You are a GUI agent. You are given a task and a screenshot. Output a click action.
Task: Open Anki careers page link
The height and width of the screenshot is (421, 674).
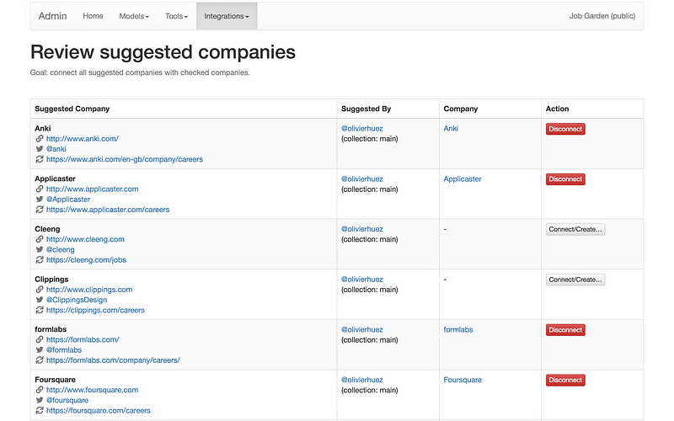pos(125,159)
